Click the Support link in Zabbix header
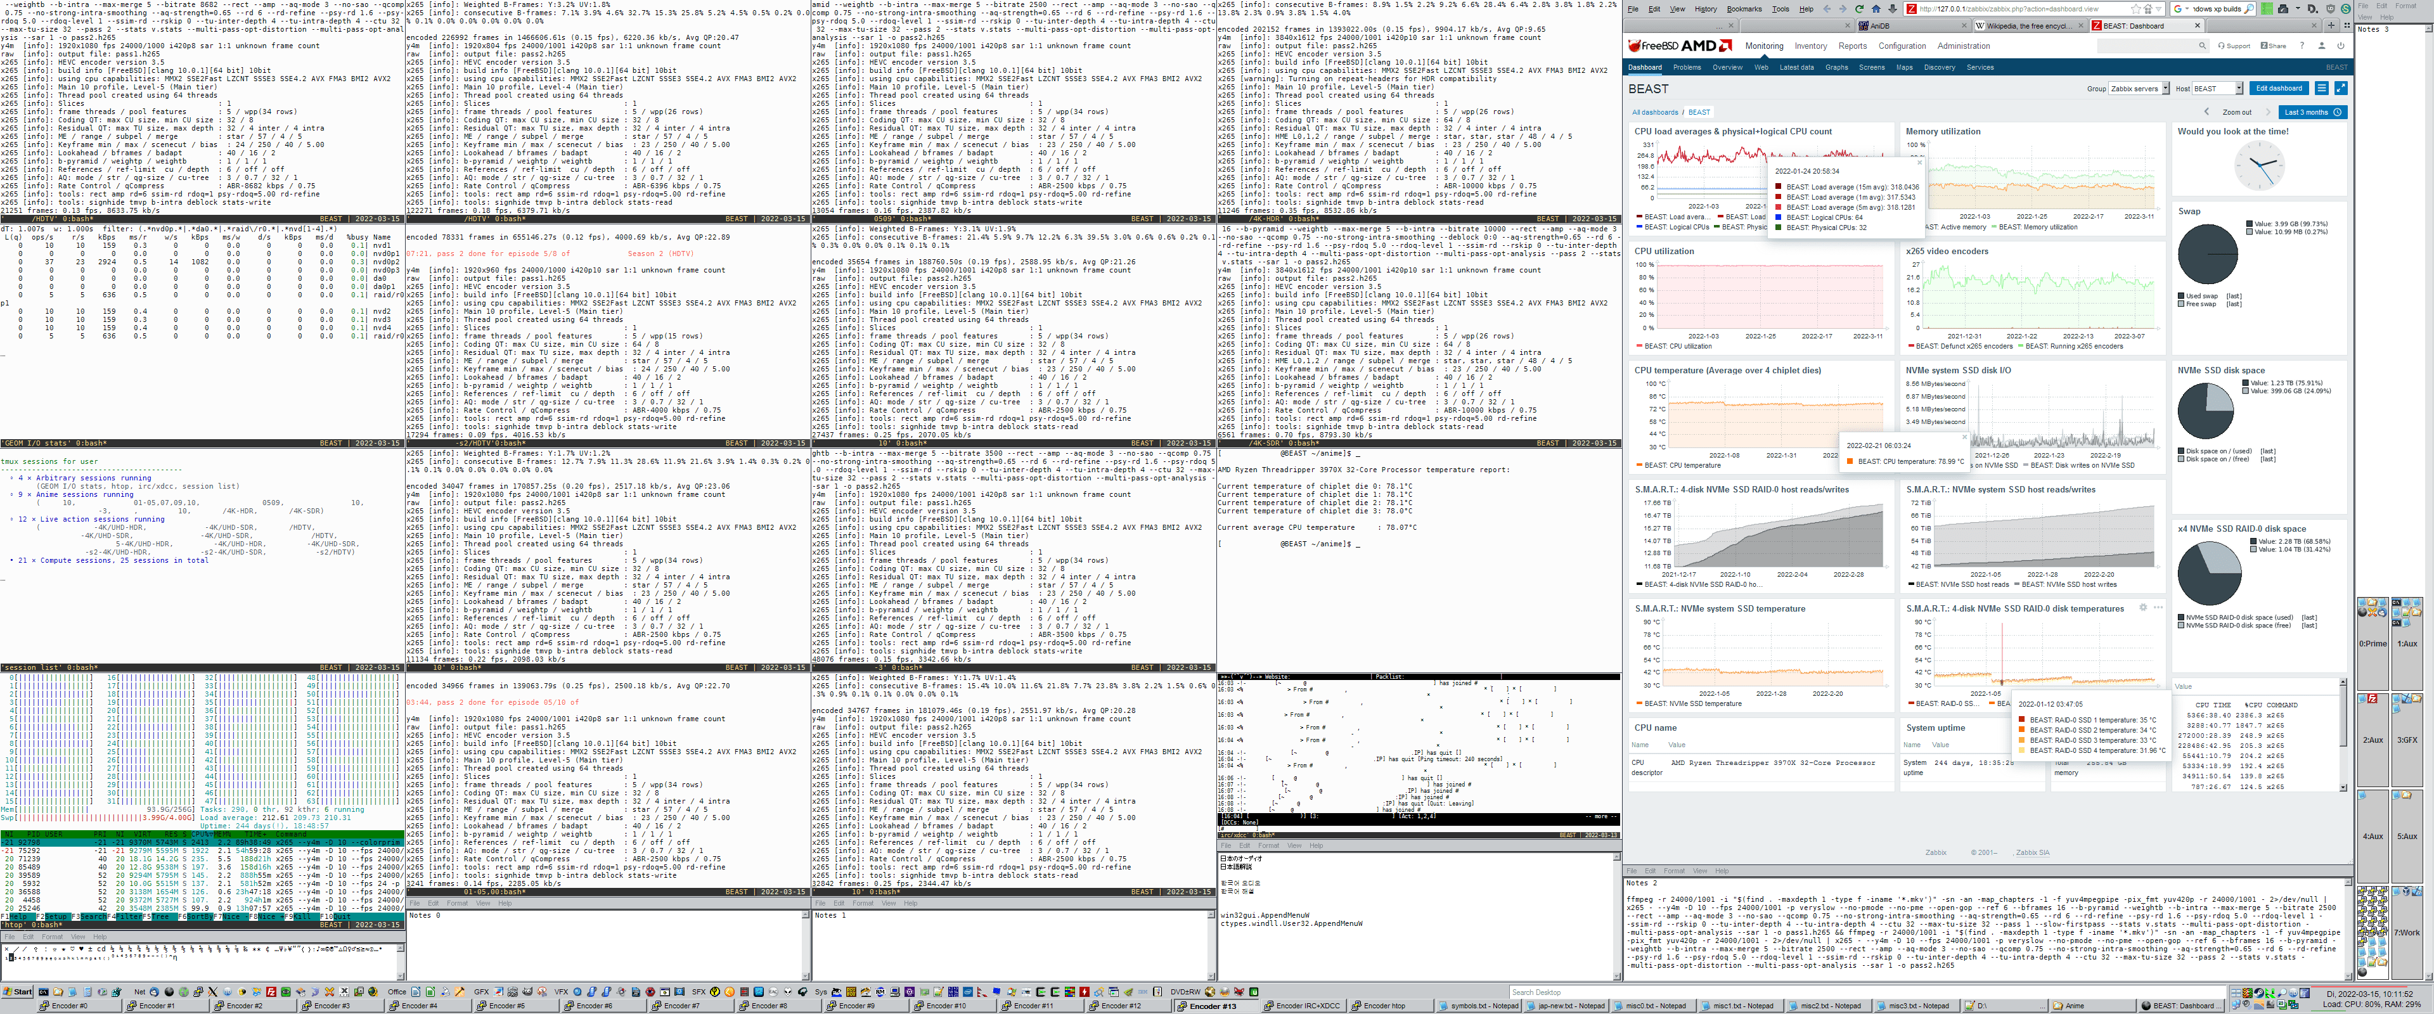The height and width of the screenshot is (1014, 2434). click(2234, 46)
